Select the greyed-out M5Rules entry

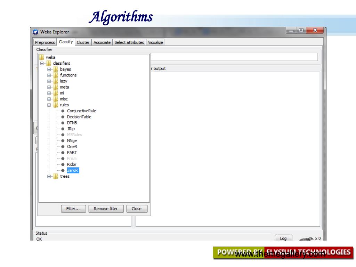[74, 135]
